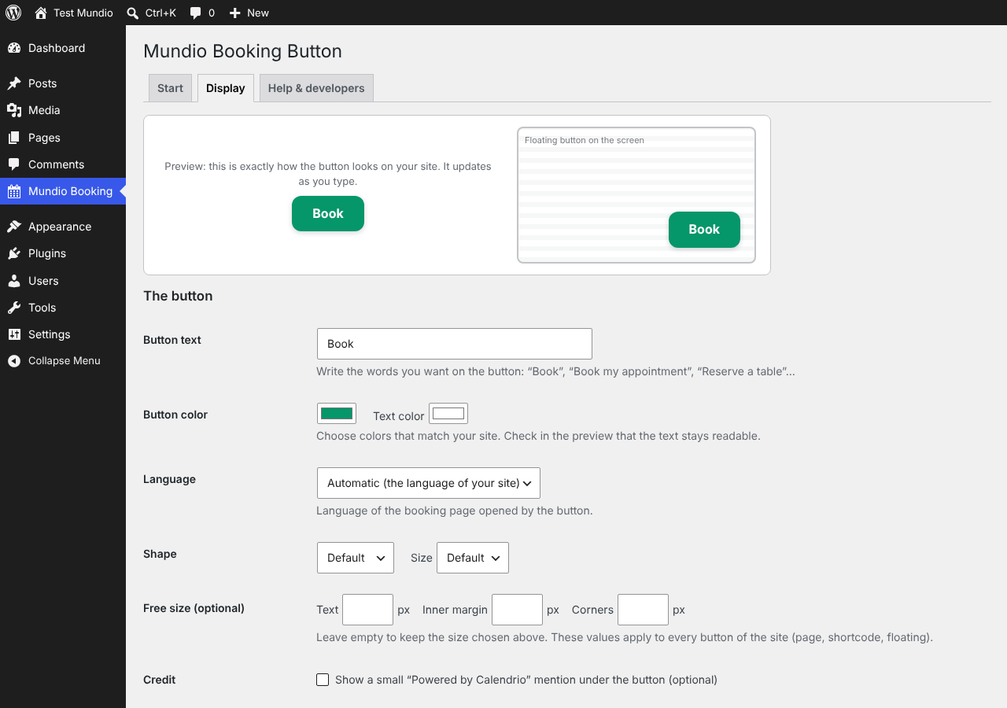Click the Corners px field
Viewport: 1007px width, 708px height.
point(643,610)
